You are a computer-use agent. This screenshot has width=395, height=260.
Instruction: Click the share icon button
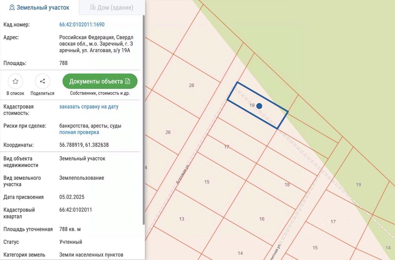click(x=43, y=82)
